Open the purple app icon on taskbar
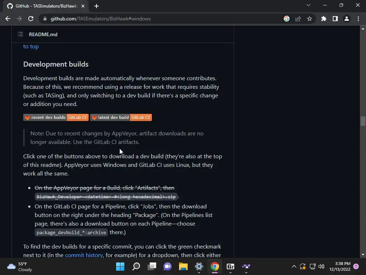 pos(246,266)
